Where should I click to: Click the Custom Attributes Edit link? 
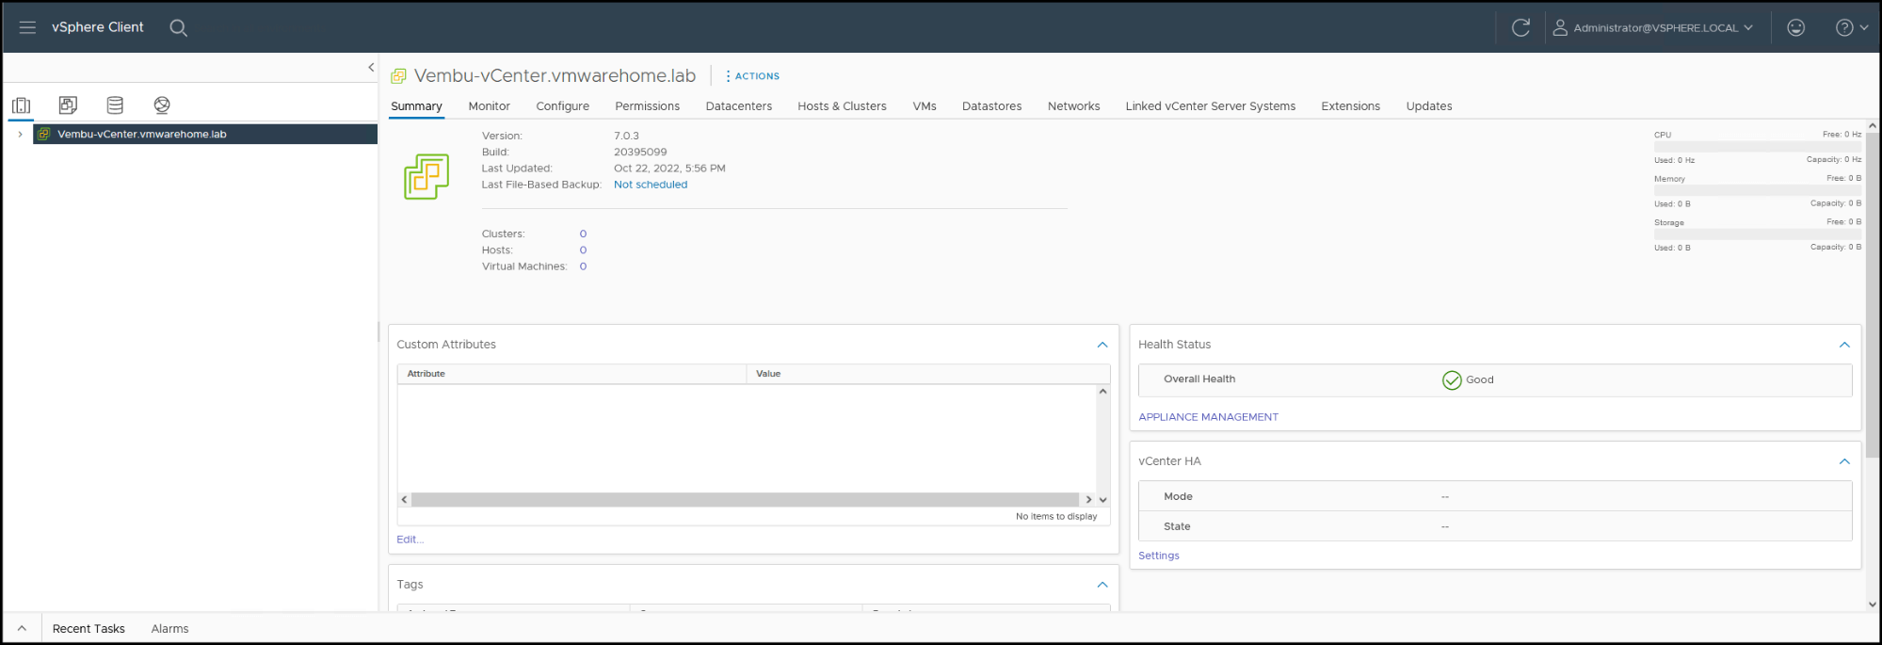click(410, 540)
